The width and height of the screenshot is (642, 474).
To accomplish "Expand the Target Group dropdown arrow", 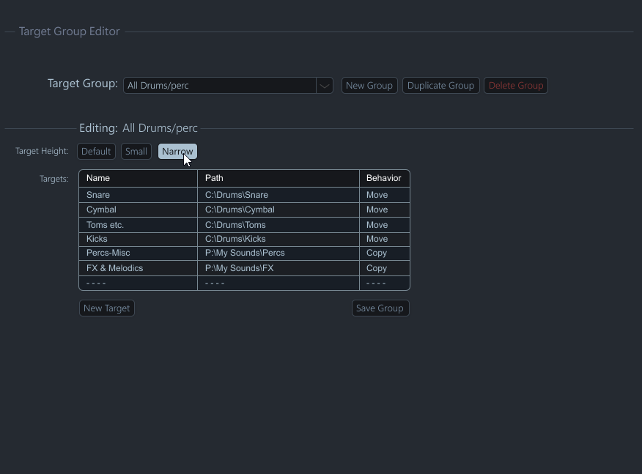I will click(x=324, y=86).
